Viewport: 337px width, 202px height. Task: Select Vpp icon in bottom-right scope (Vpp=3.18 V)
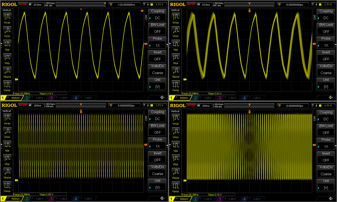click(x=176, y=145)
